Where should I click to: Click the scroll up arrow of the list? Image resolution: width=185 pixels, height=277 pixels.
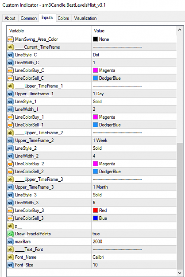pos(180,30)
